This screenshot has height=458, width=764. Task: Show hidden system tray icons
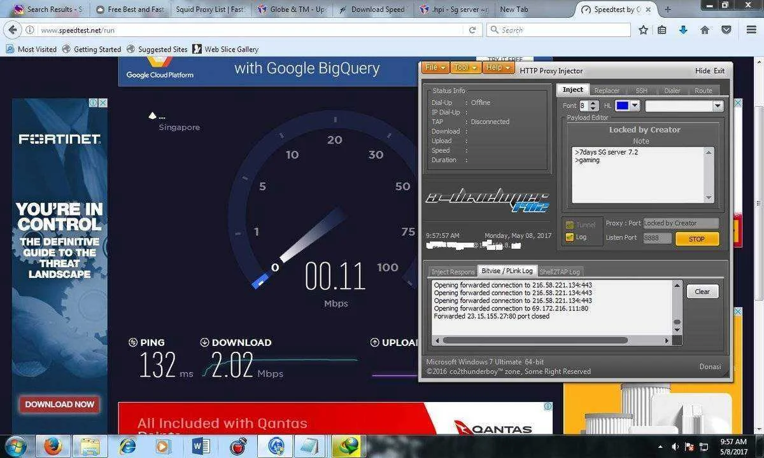coord(661,447)
